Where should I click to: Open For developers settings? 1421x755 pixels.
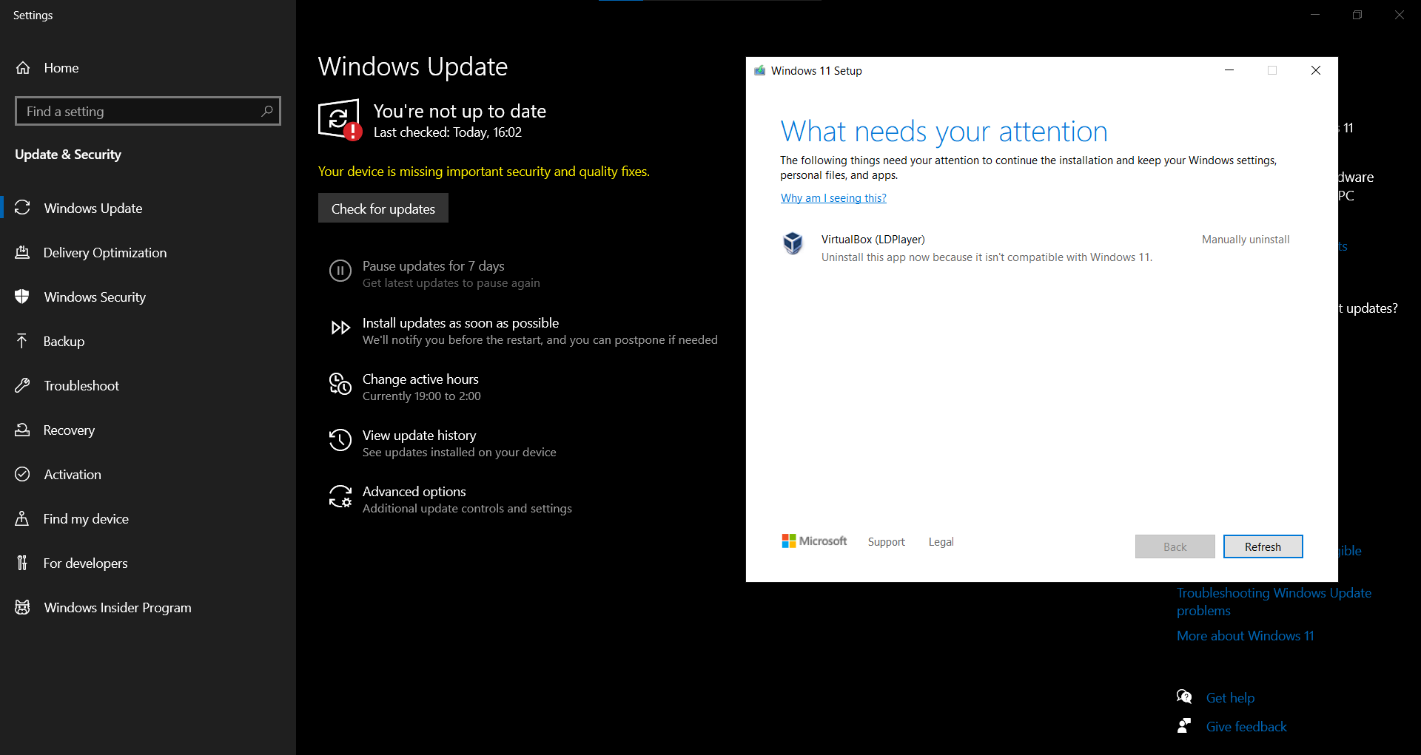tap(148, 563)
